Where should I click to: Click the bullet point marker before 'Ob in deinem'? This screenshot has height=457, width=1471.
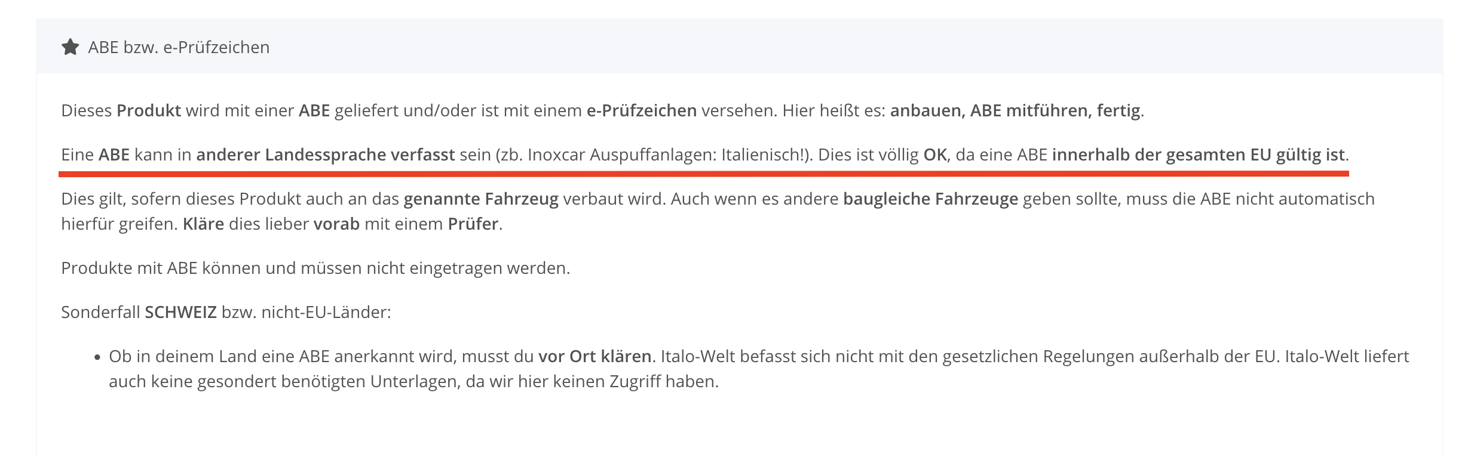coord(97,357)
